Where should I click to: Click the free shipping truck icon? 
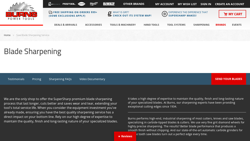50,12
